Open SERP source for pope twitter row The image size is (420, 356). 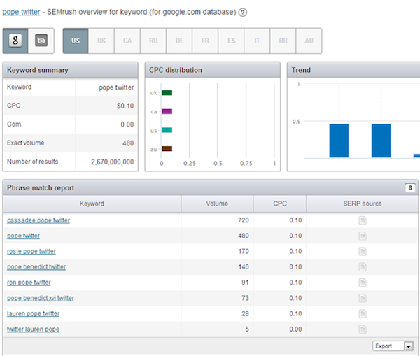pyautogui.click(x=363, y=236)
